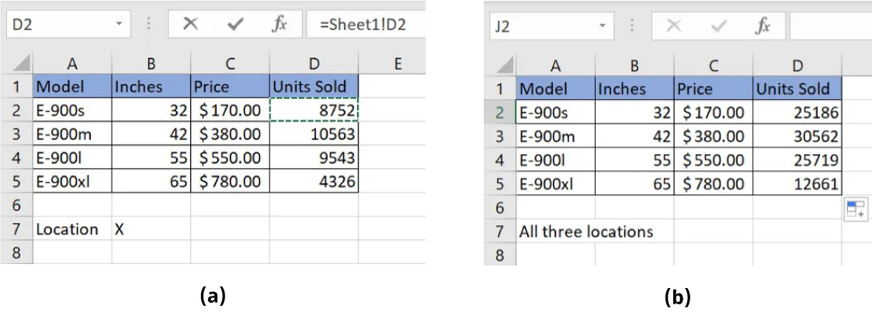Click the Insert Function fx icon showing D2

[279, 24]
